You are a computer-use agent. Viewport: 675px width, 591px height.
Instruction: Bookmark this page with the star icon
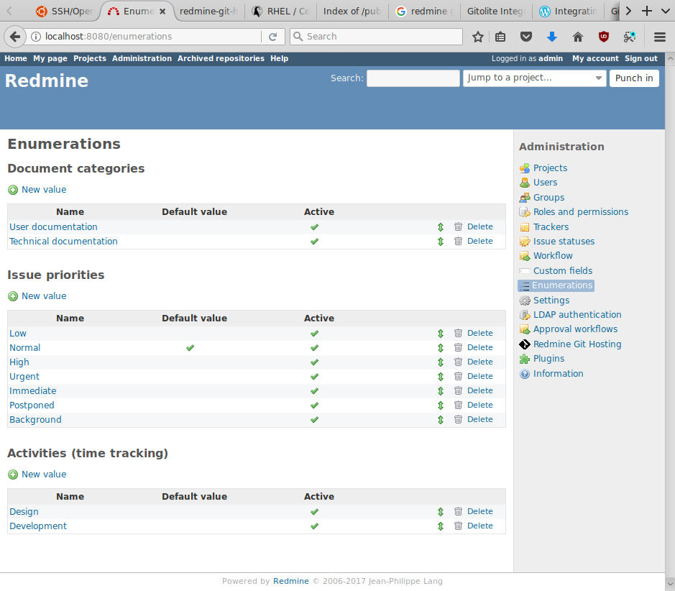coord(478,37)
